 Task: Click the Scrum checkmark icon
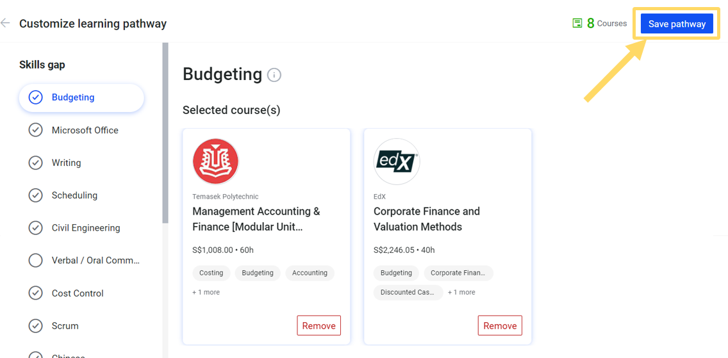(36, 325)
